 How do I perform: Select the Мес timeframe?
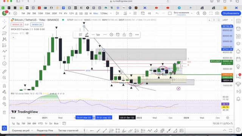[x=96, y=14]
